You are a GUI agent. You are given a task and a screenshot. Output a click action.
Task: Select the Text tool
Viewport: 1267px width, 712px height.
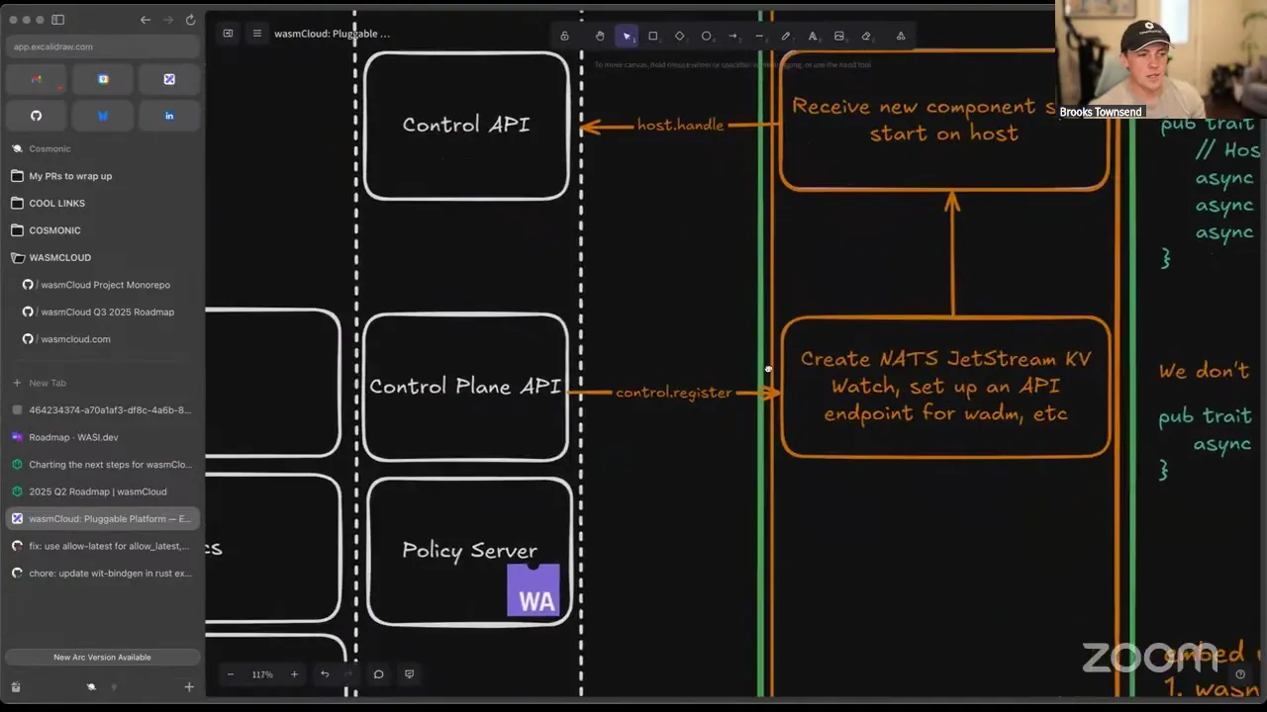[813, 36]
